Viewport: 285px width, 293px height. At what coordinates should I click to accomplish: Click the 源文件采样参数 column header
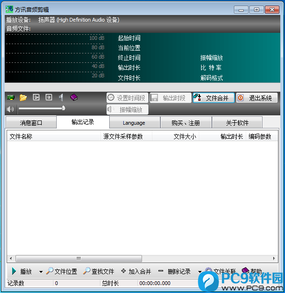[x=127, y=136]
